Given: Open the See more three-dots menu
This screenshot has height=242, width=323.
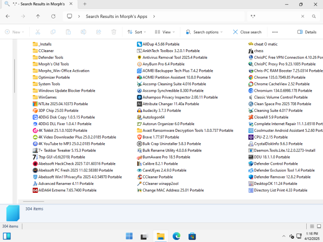Looking at the screenshot, I should (275, 32).
